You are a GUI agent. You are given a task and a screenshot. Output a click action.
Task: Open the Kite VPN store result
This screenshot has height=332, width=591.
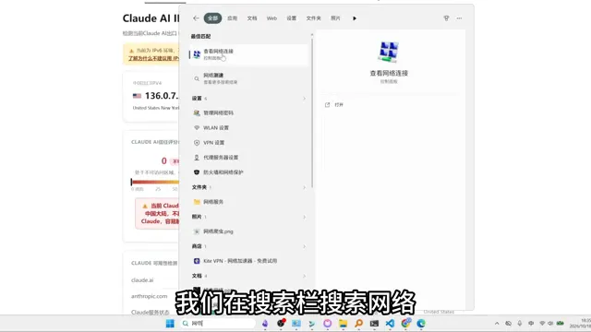(x=248, y=261)
